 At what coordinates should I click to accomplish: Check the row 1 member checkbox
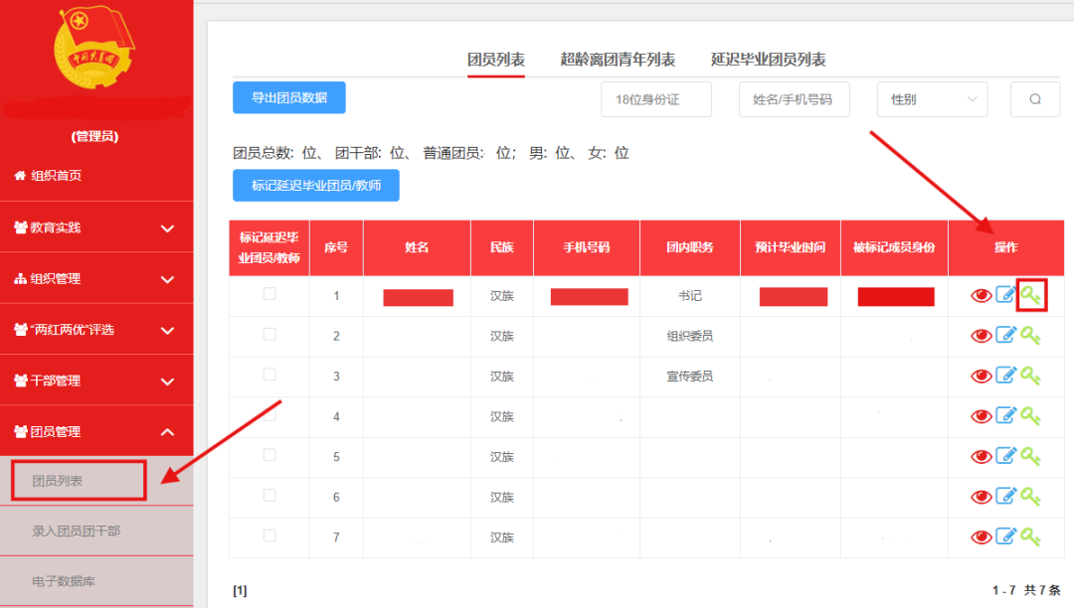[269, 294]
